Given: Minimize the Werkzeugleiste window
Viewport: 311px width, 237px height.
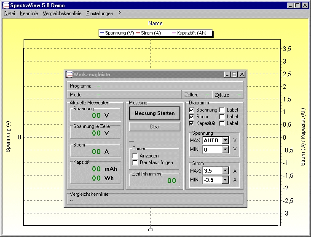Looking at the screenshot, I should (227, 75).
